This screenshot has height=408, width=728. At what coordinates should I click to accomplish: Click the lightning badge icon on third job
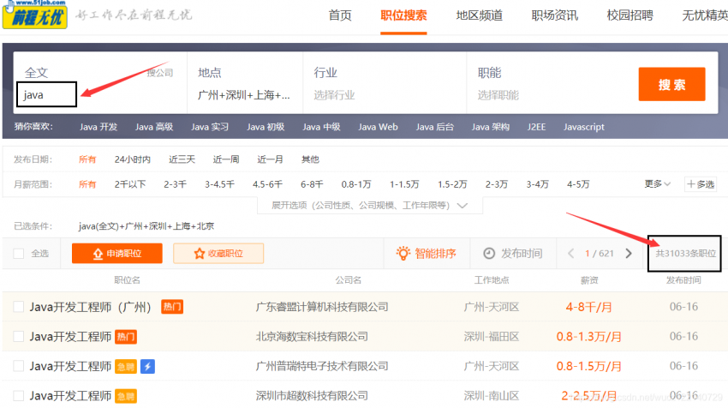pyautogui.click(x=147, y=366)
